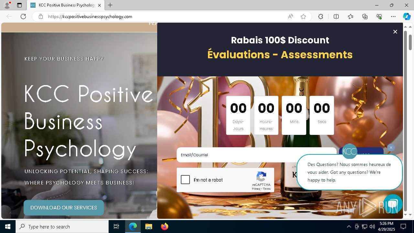Click Edge icon in taskbar
The width and height of the screenshot is (414, 233).
(x=133, y=227)
